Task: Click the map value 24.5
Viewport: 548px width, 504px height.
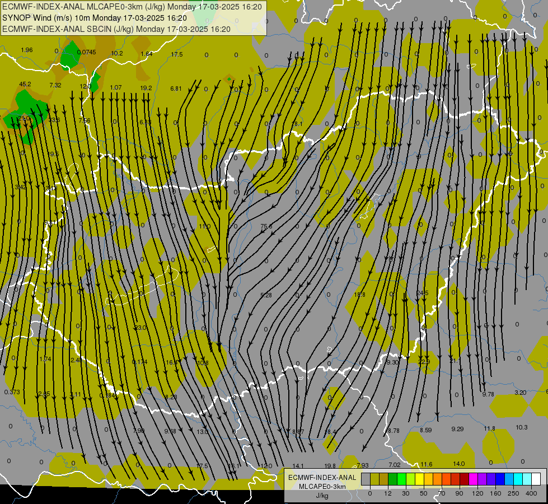Action: point(423,293)
